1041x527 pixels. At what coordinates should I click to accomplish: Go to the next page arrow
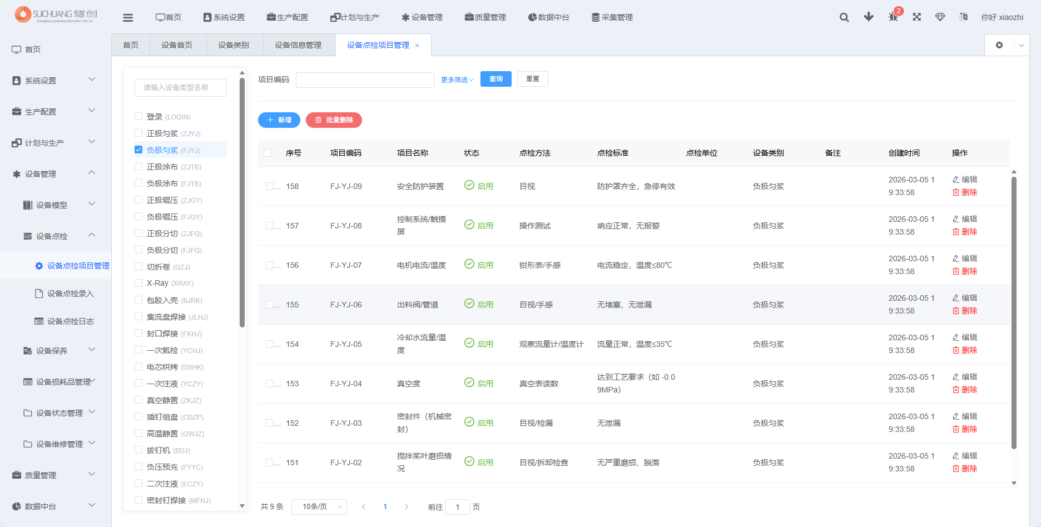407,507
